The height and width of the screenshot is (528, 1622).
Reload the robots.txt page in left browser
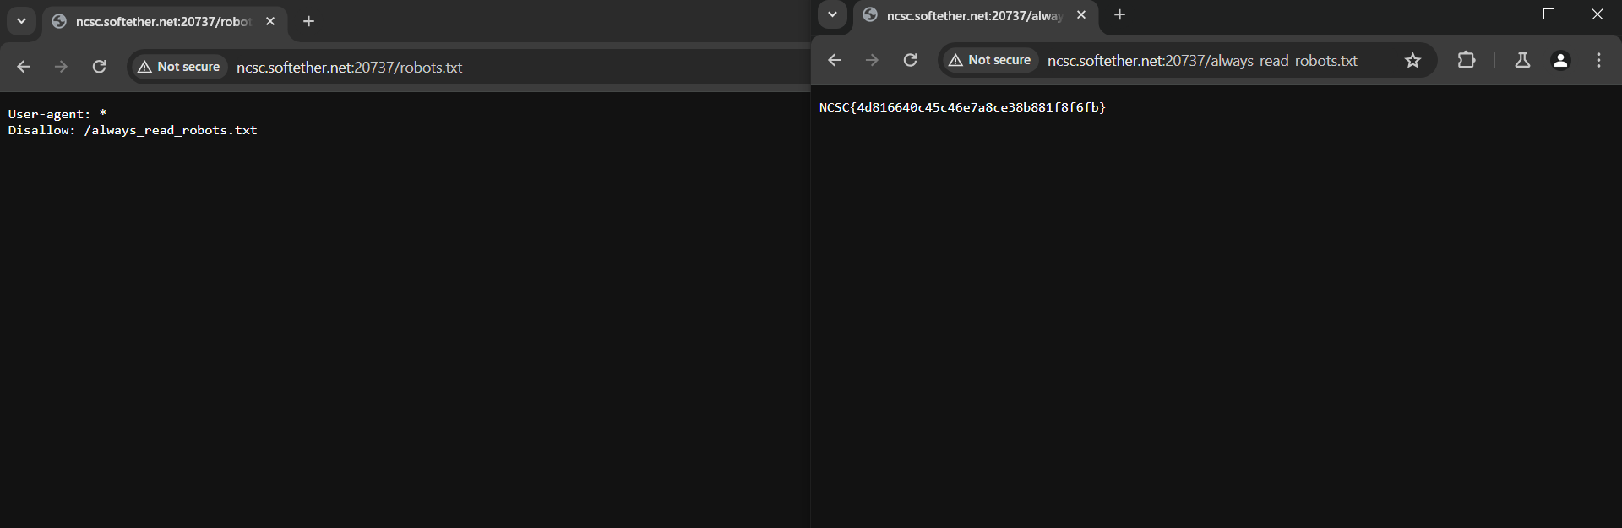[99, 67]
